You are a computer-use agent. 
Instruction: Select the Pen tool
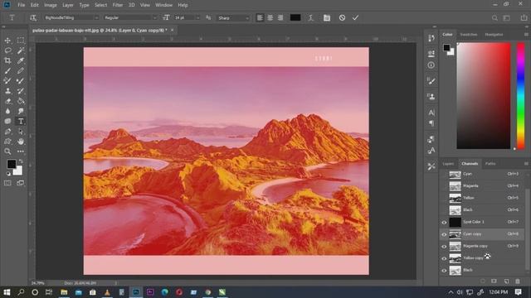[7, 132]
